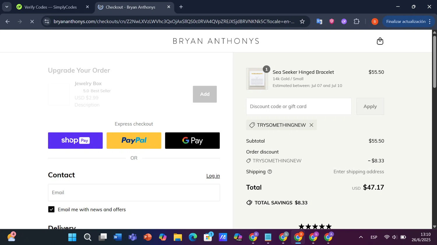Viewport: 437px width, 245px height.
Task: Apply the discount code
Action: click(x=370, y=106)
